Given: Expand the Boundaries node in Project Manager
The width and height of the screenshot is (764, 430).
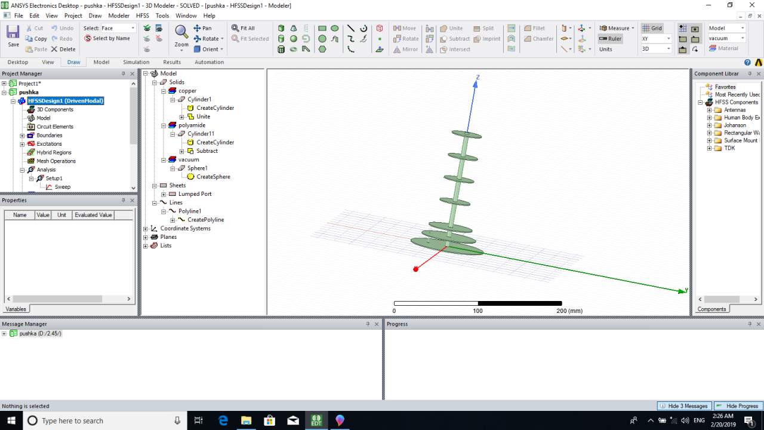Looking at the screenshot, I should [22, 136].
